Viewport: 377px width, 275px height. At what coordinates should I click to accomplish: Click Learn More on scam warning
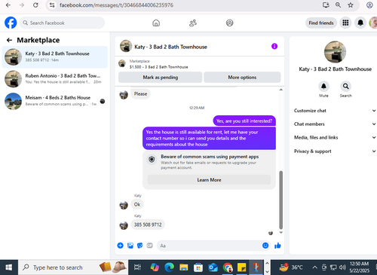pyautogui.click(x=209, y=180)
